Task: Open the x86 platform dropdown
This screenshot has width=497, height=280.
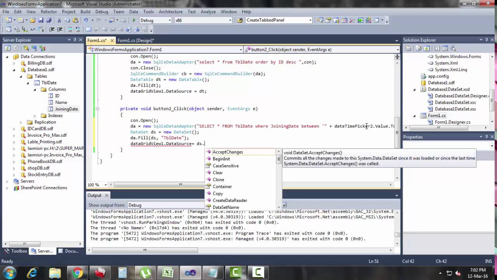Action: pyautogui.click(x=230, y=20)
